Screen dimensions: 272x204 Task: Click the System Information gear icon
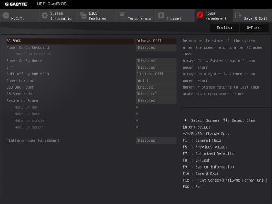[44, 16]
